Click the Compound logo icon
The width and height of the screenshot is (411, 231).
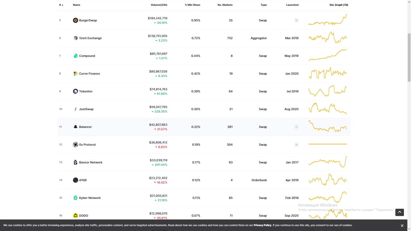(75, 56)
